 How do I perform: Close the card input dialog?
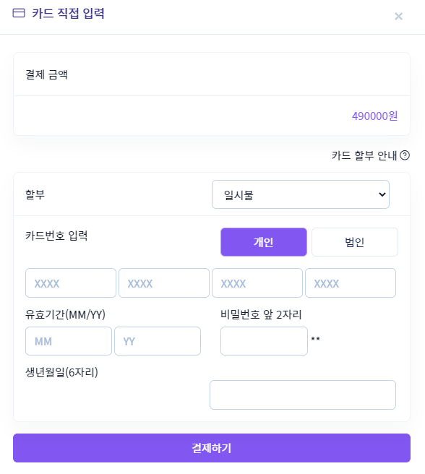(x=398, y=17)
